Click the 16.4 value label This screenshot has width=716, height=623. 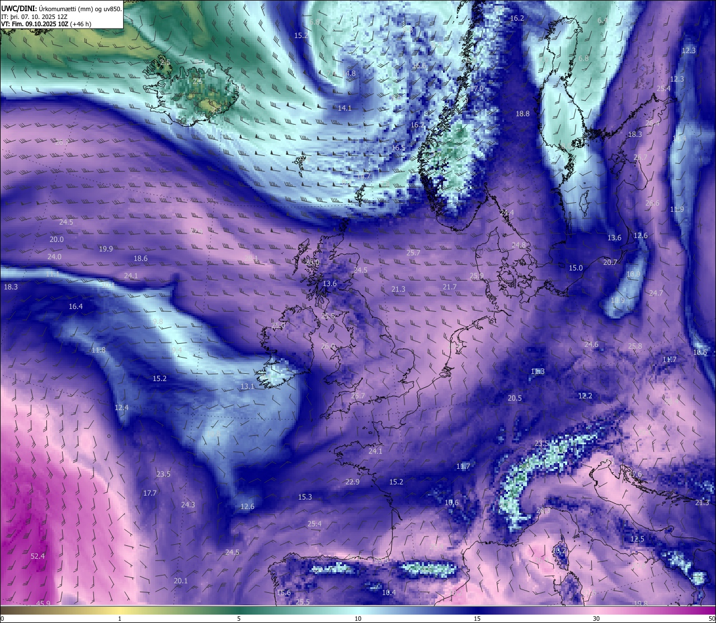pos(76,306)
